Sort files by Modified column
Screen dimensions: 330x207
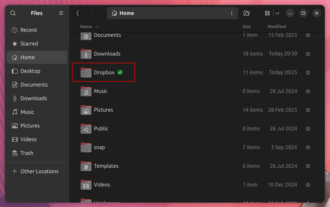click(277, 27)
